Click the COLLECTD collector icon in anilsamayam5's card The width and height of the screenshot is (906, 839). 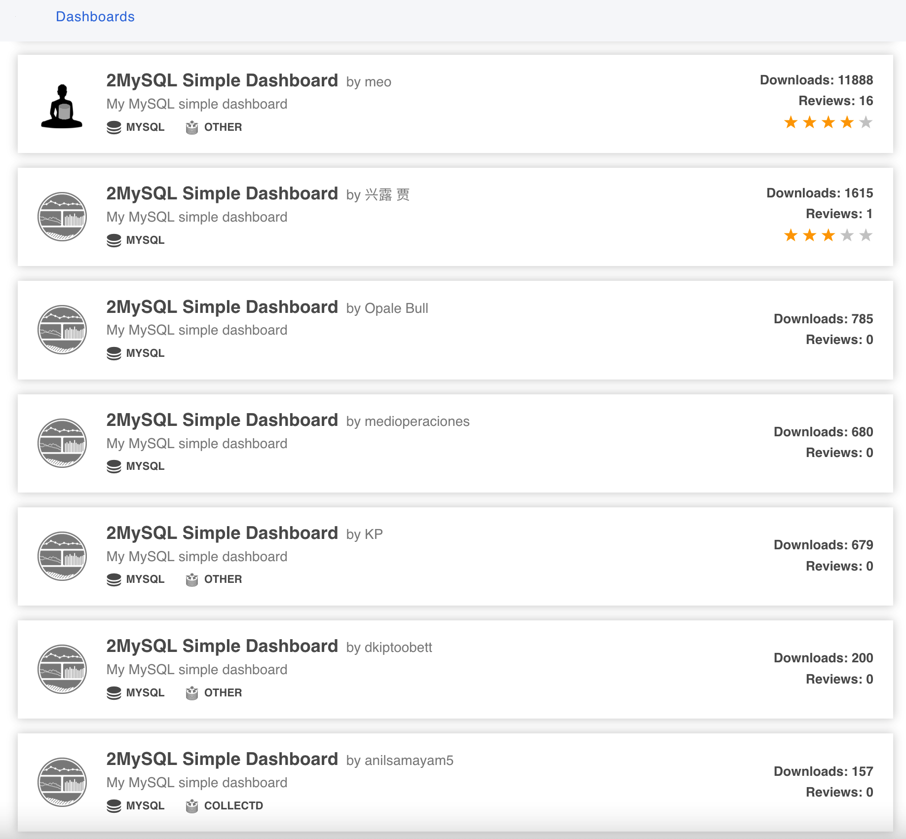(192, 806)
